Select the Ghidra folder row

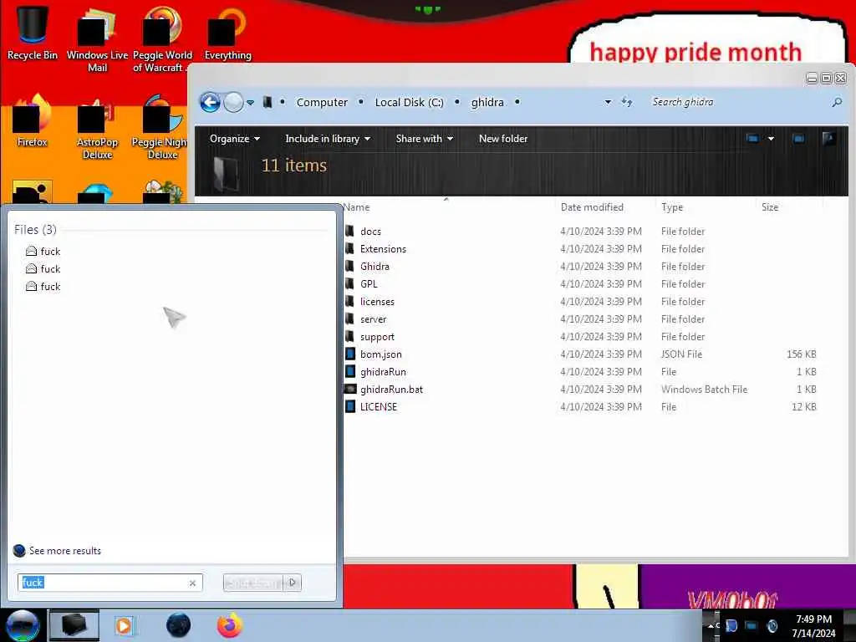[582, 267]
